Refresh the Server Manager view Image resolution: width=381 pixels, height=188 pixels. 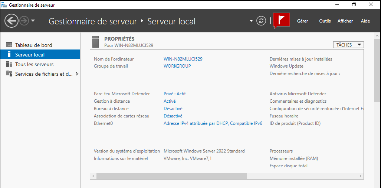(x=261, y=21)
